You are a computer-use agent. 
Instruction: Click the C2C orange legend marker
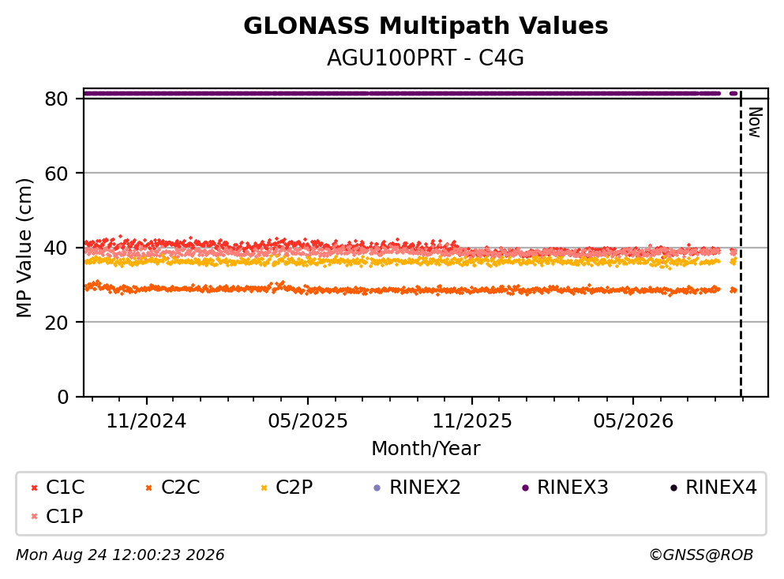coord(148,488)
